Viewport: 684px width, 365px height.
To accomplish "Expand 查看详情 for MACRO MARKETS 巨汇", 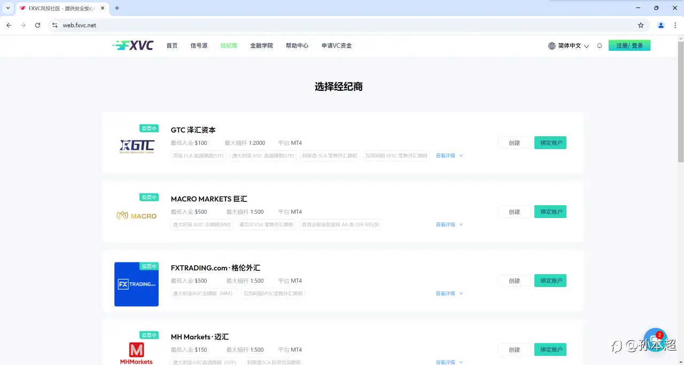I will coord(449,224).
